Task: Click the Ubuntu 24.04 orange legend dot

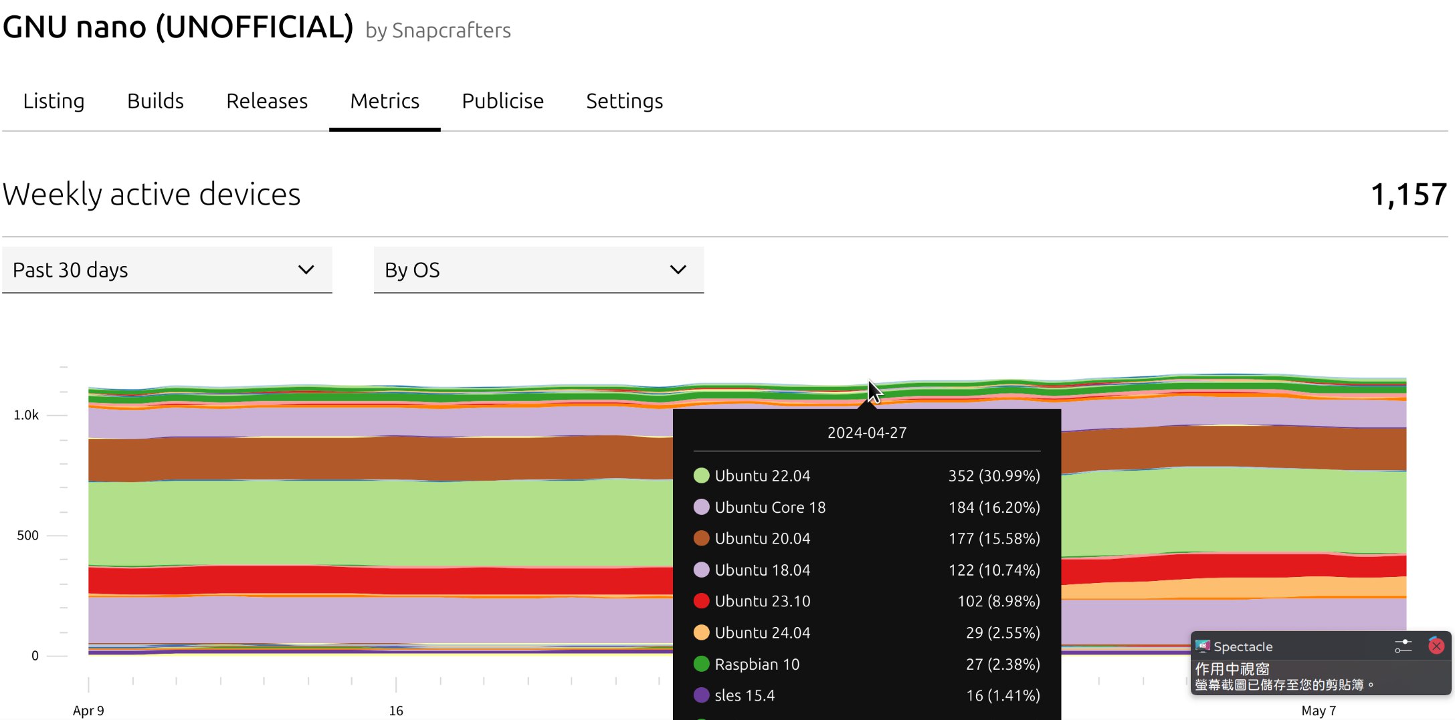Action: [x=701, y=632]
